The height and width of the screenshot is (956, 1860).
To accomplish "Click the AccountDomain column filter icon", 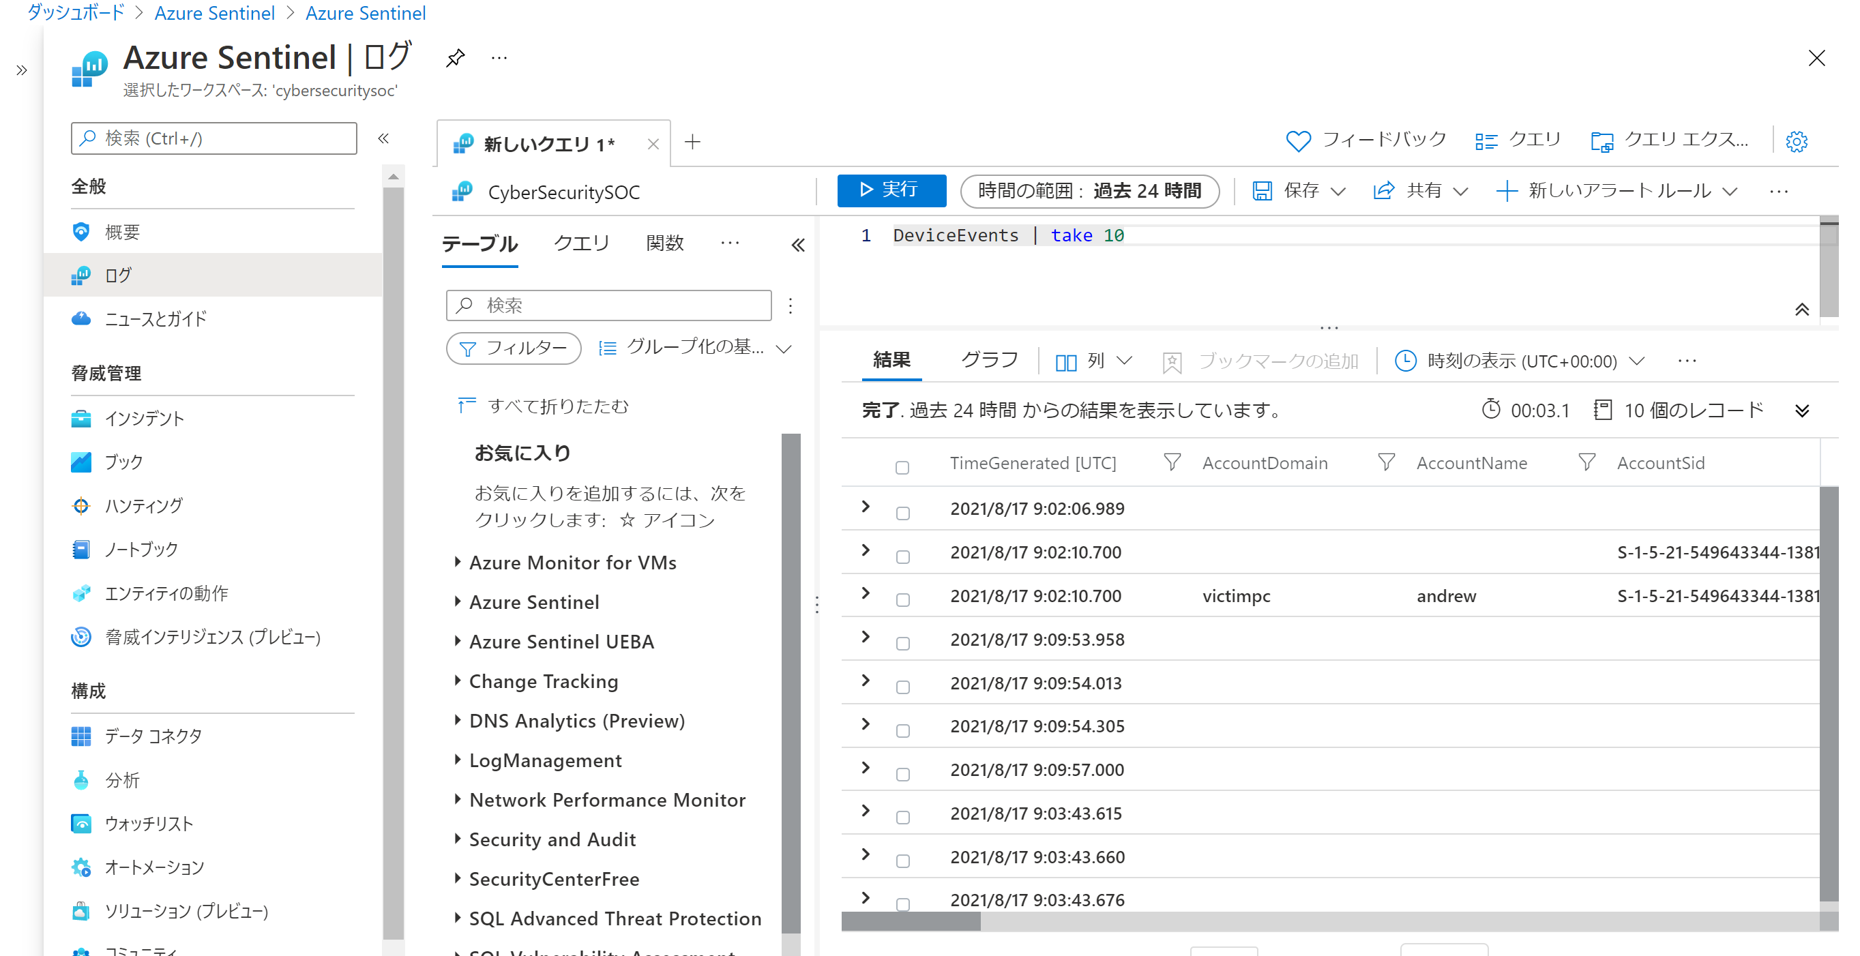I will [1385, 462].
